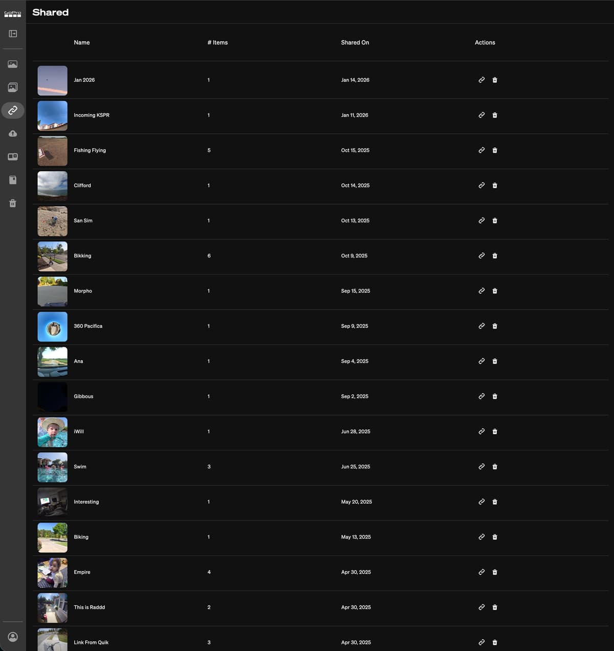Copy share link for Interesting
The height and width of the screenshot is (651, 614).
coord(481,502)
